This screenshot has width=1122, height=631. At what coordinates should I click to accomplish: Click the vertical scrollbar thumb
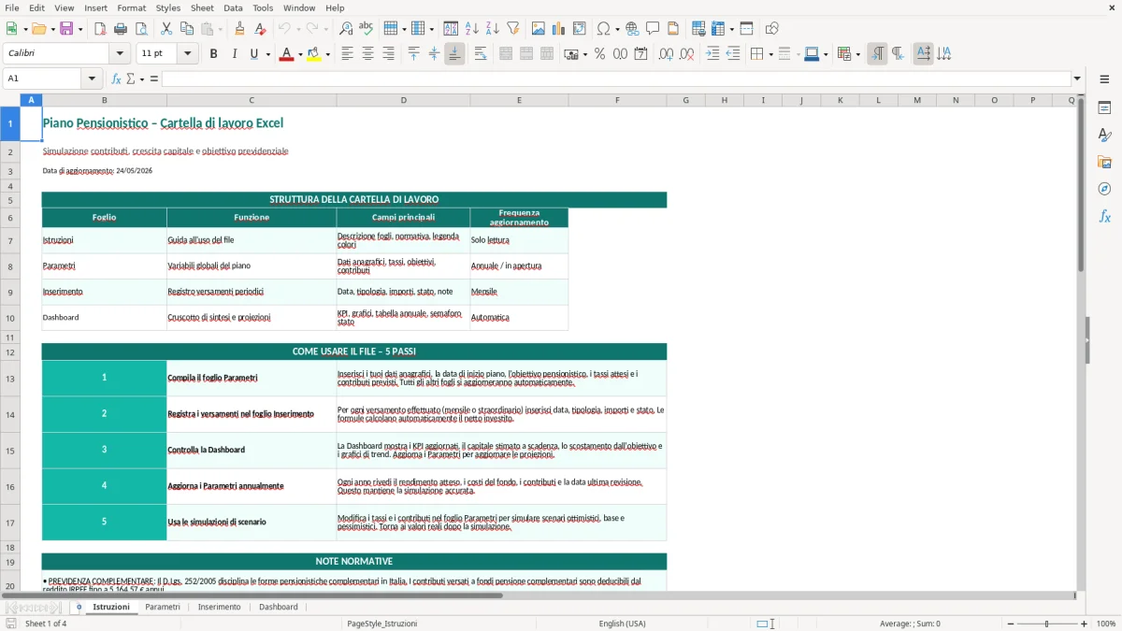click(1081, 184)
